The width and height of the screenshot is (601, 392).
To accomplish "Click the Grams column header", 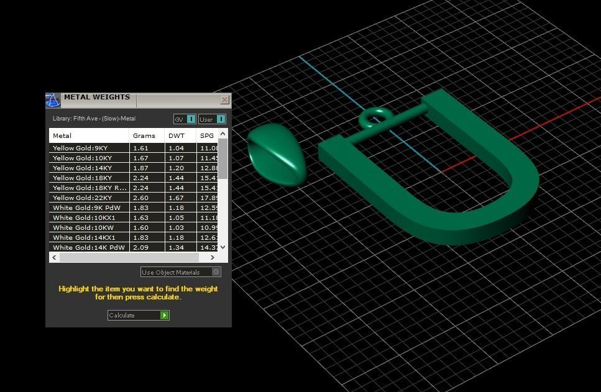I will 147,135.
